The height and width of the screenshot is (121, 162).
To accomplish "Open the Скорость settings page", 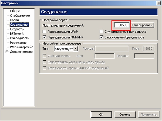I will tap(16, 29).
